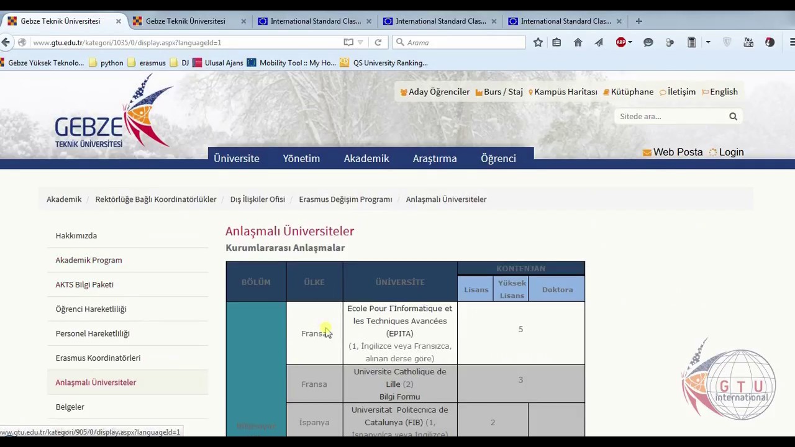Open the bookmarks list clipboard icon
Viewport: 795px width, 447px height.
click(x=556, y=42)
